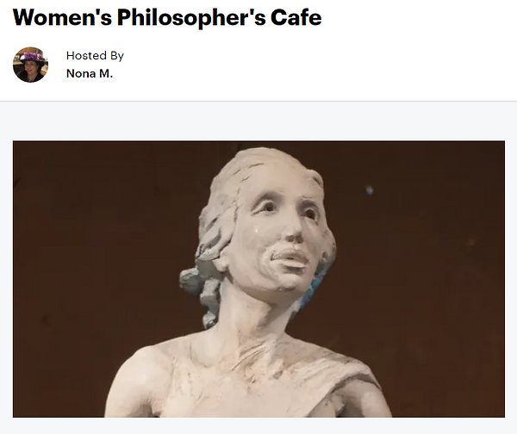Open the clay sculpture cover image
The height and width of the screenshot is (434, 517).
click(x=258, y=279)
